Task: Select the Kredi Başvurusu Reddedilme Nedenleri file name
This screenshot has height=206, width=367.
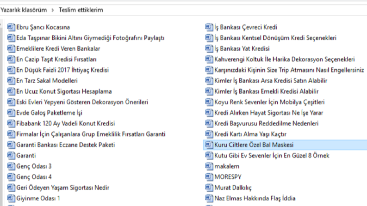Action: 267,123
